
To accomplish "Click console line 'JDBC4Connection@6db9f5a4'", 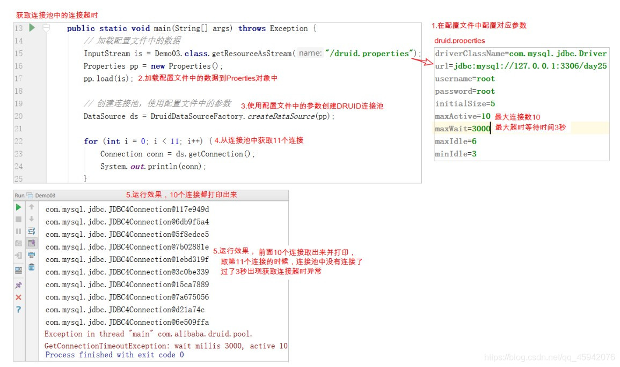I will coord(127,222).
